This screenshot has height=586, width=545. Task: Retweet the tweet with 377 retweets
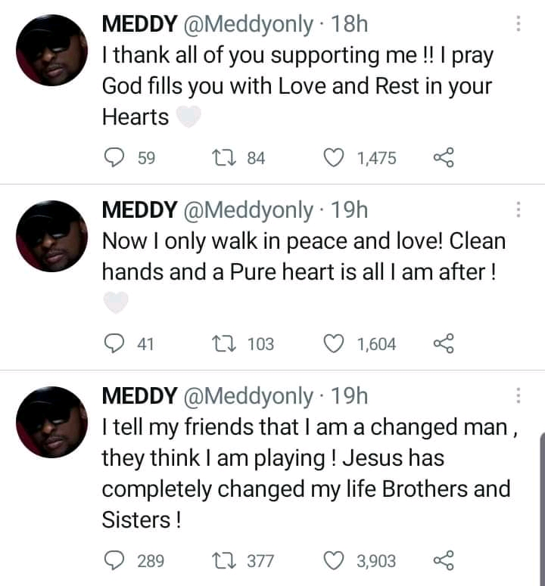[x=225, y=560]
